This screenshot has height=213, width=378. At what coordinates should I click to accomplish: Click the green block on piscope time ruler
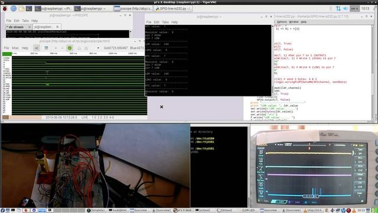(x=7, y=54)
